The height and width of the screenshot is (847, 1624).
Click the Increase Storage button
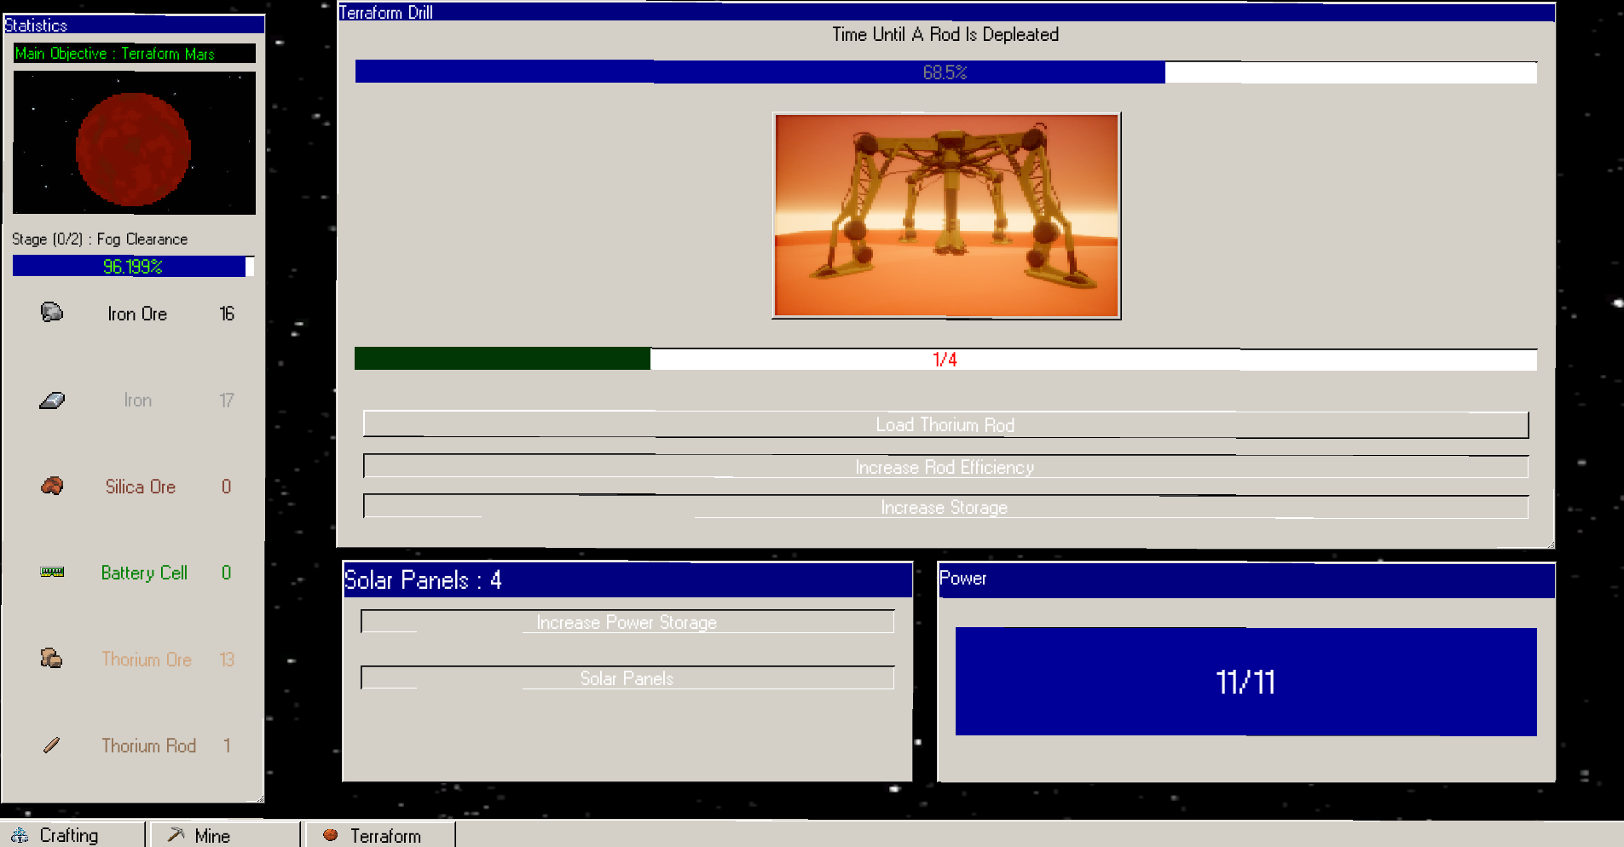pos(945,507)
